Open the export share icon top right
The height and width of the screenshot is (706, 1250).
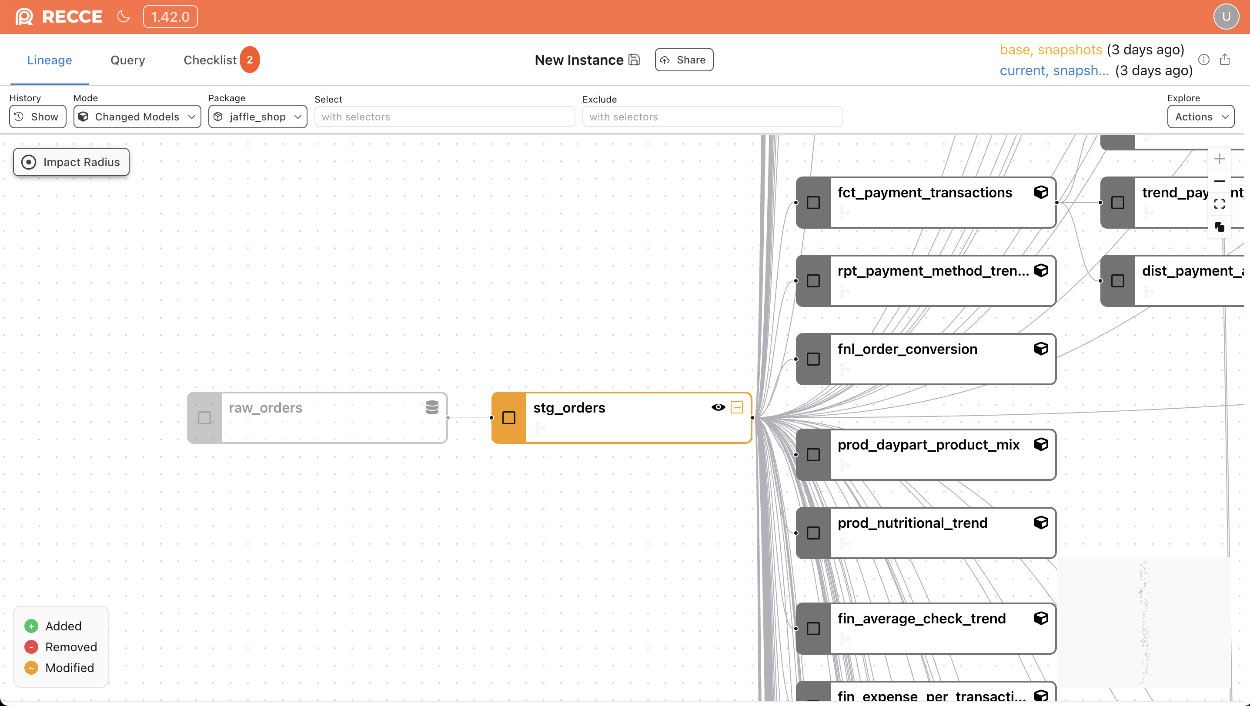click(1225, 59)
